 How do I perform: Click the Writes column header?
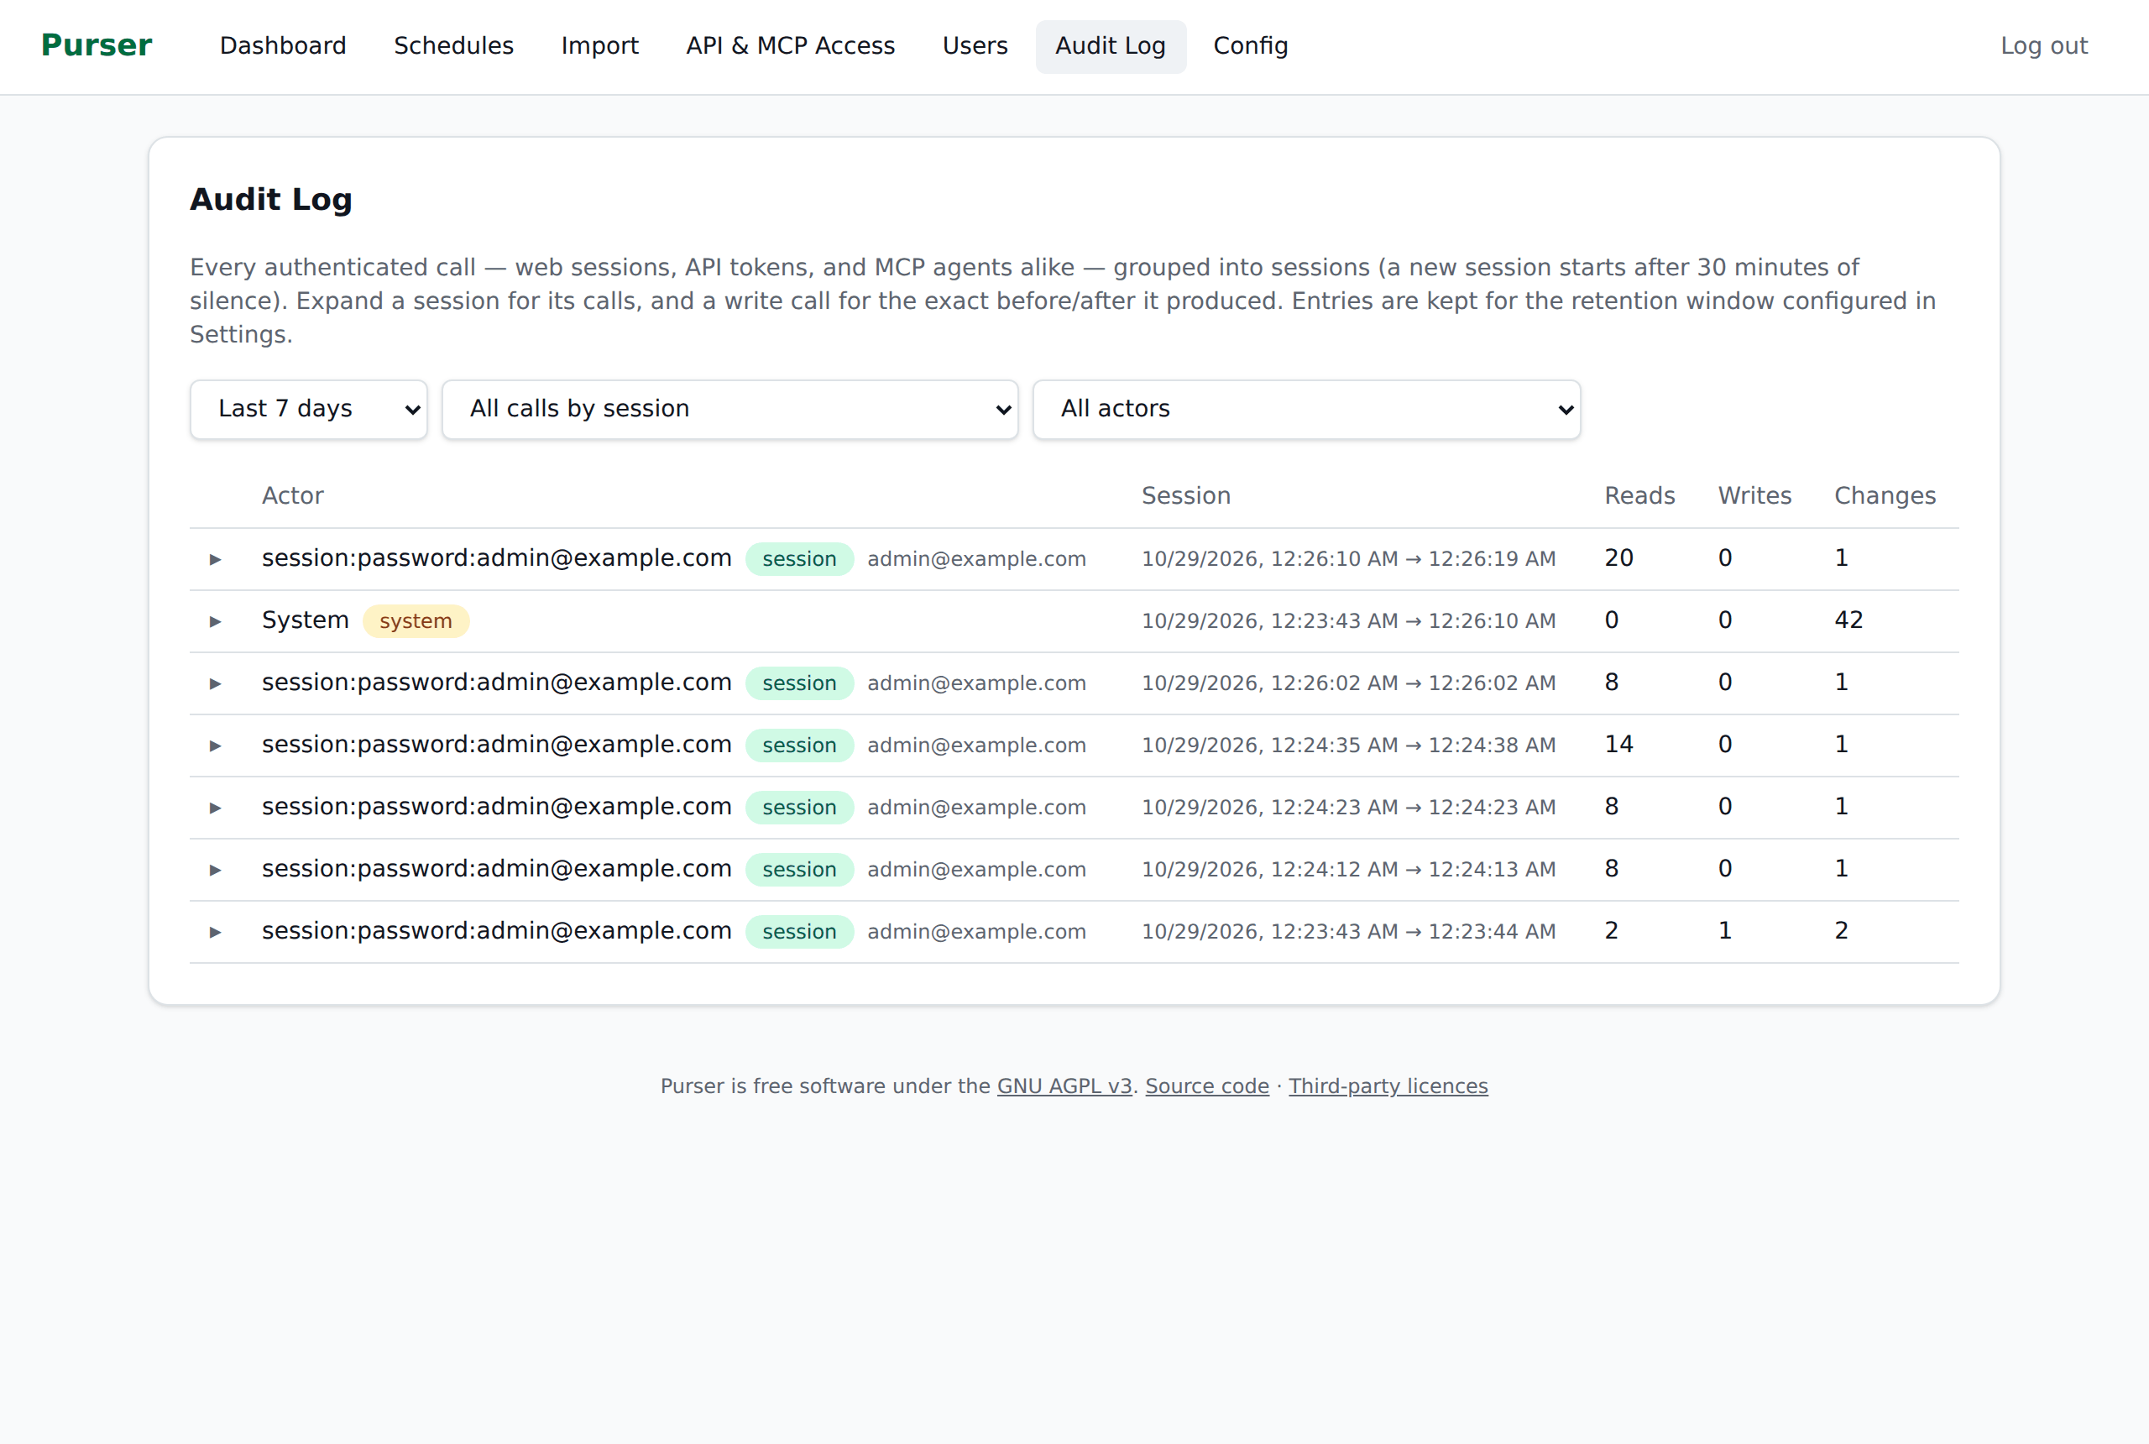point(1754,495)
